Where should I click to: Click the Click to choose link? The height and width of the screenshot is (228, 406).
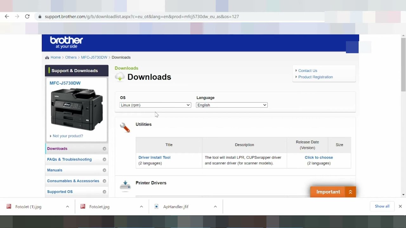[x=319, y=157]
